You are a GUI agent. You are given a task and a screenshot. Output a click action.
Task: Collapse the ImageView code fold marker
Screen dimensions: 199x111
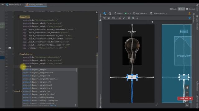coord(13,17)
